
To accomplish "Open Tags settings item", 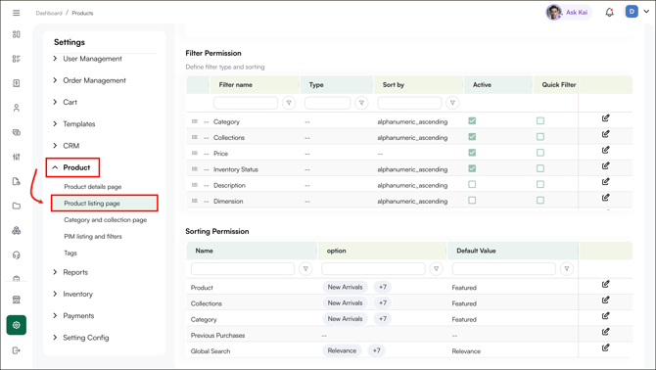I will [x=70, y=253].
